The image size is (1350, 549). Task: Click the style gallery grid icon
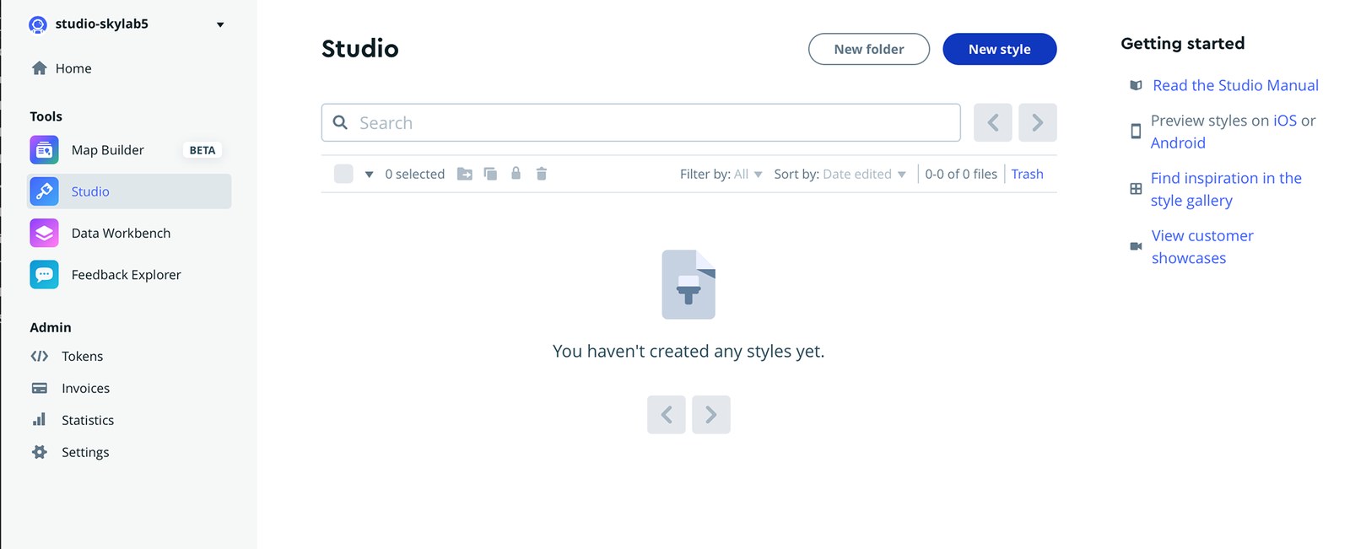pos(1136,189)
